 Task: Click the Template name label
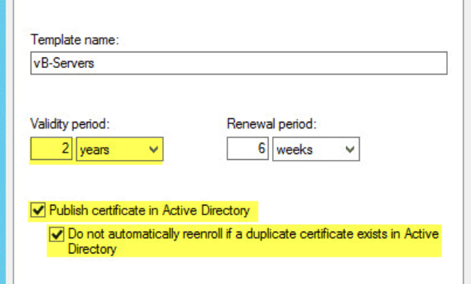coord(75,40)
